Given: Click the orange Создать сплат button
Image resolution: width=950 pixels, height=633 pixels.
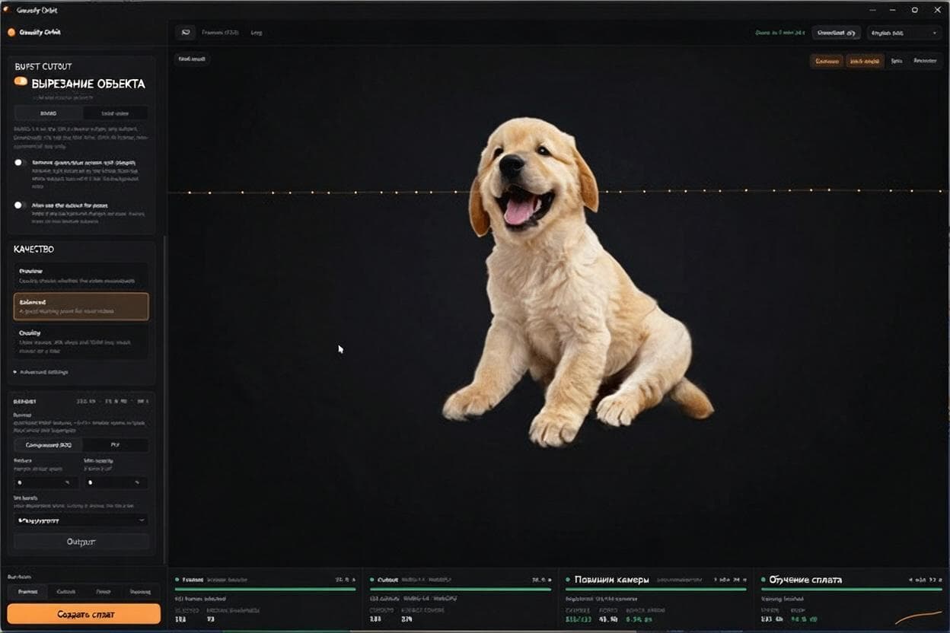Looking at the screenshot, I should (84, 614).
